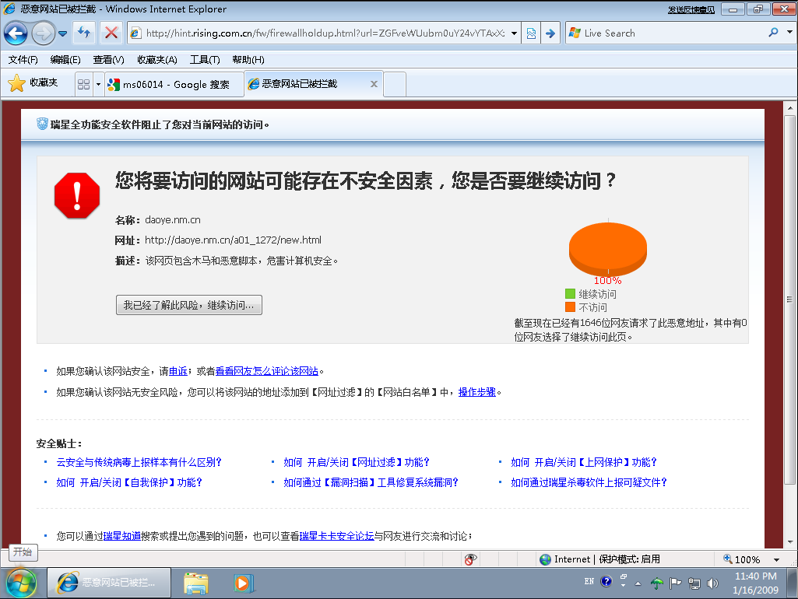Click the network tray icon
Screen dimensions: 798x599
[x=694, y=583]
